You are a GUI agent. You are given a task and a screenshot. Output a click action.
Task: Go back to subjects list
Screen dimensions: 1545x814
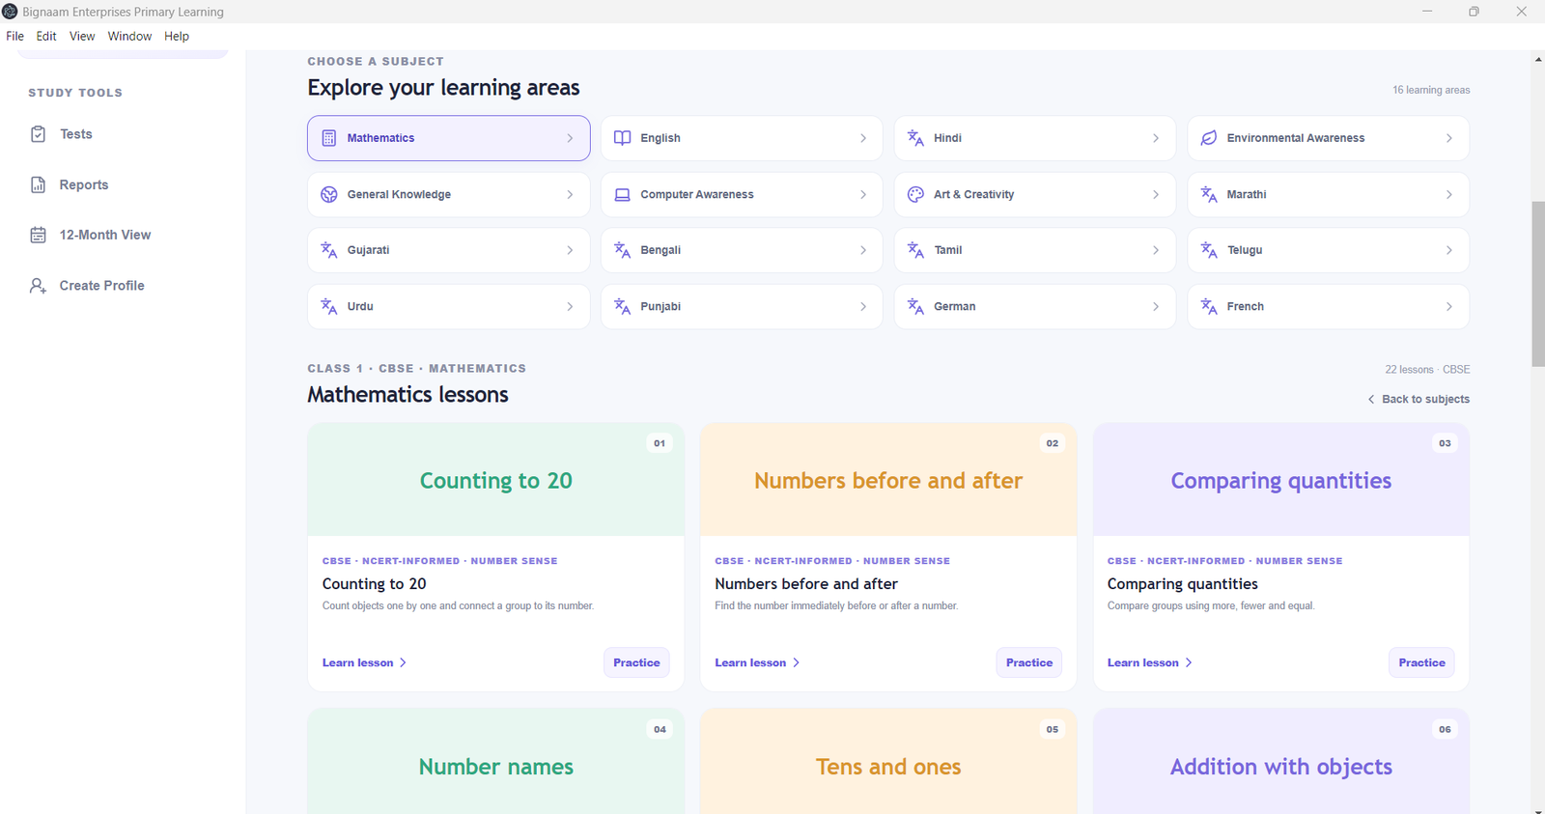pyautogui.click(x=1419, y=399)
